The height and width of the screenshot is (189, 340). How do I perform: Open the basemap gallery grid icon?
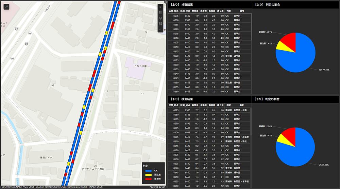pyautogui.click(x=160, y=24)
